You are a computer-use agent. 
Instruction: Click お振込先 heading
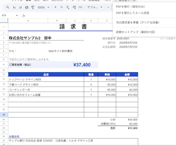[x=14, y=137]
